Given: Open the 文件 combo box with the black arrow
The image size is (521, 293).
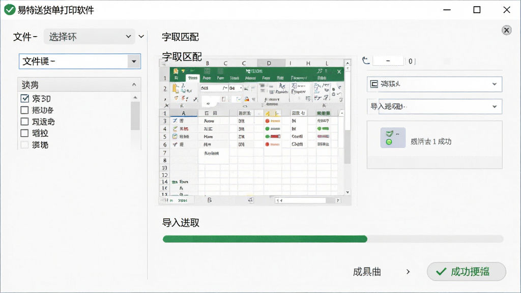Looking at the screenshot, I should [x=134, y=62].
